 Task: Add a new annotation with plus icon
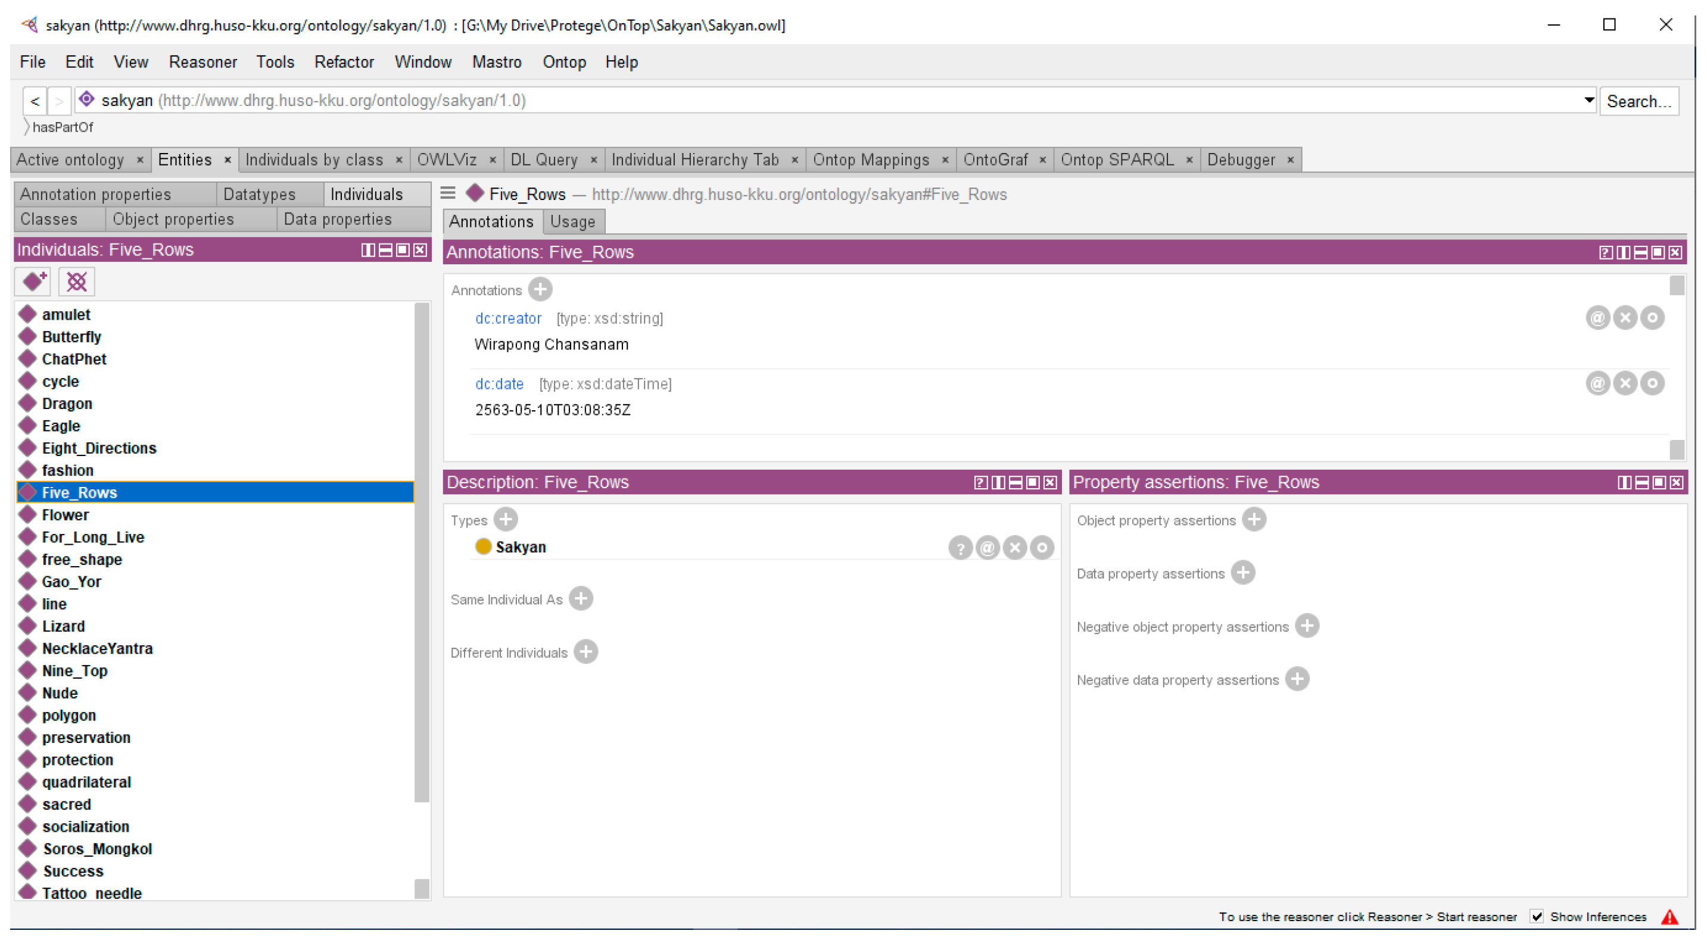pos(540,289)
